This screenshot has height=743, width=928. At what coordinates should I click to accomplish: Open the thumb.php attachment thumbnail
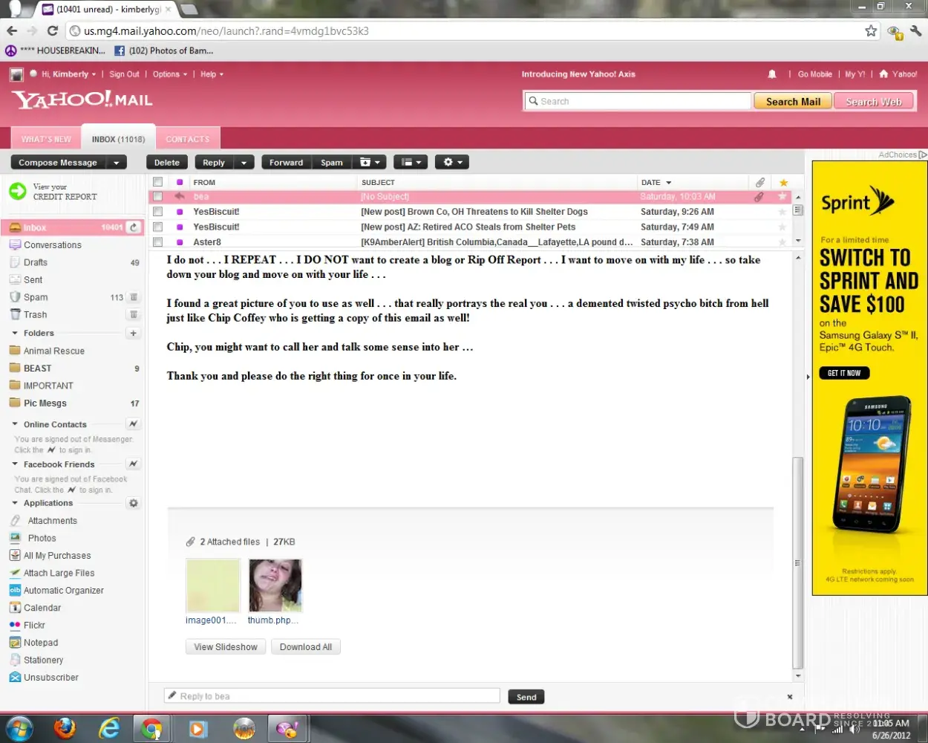tap(275, 585)
